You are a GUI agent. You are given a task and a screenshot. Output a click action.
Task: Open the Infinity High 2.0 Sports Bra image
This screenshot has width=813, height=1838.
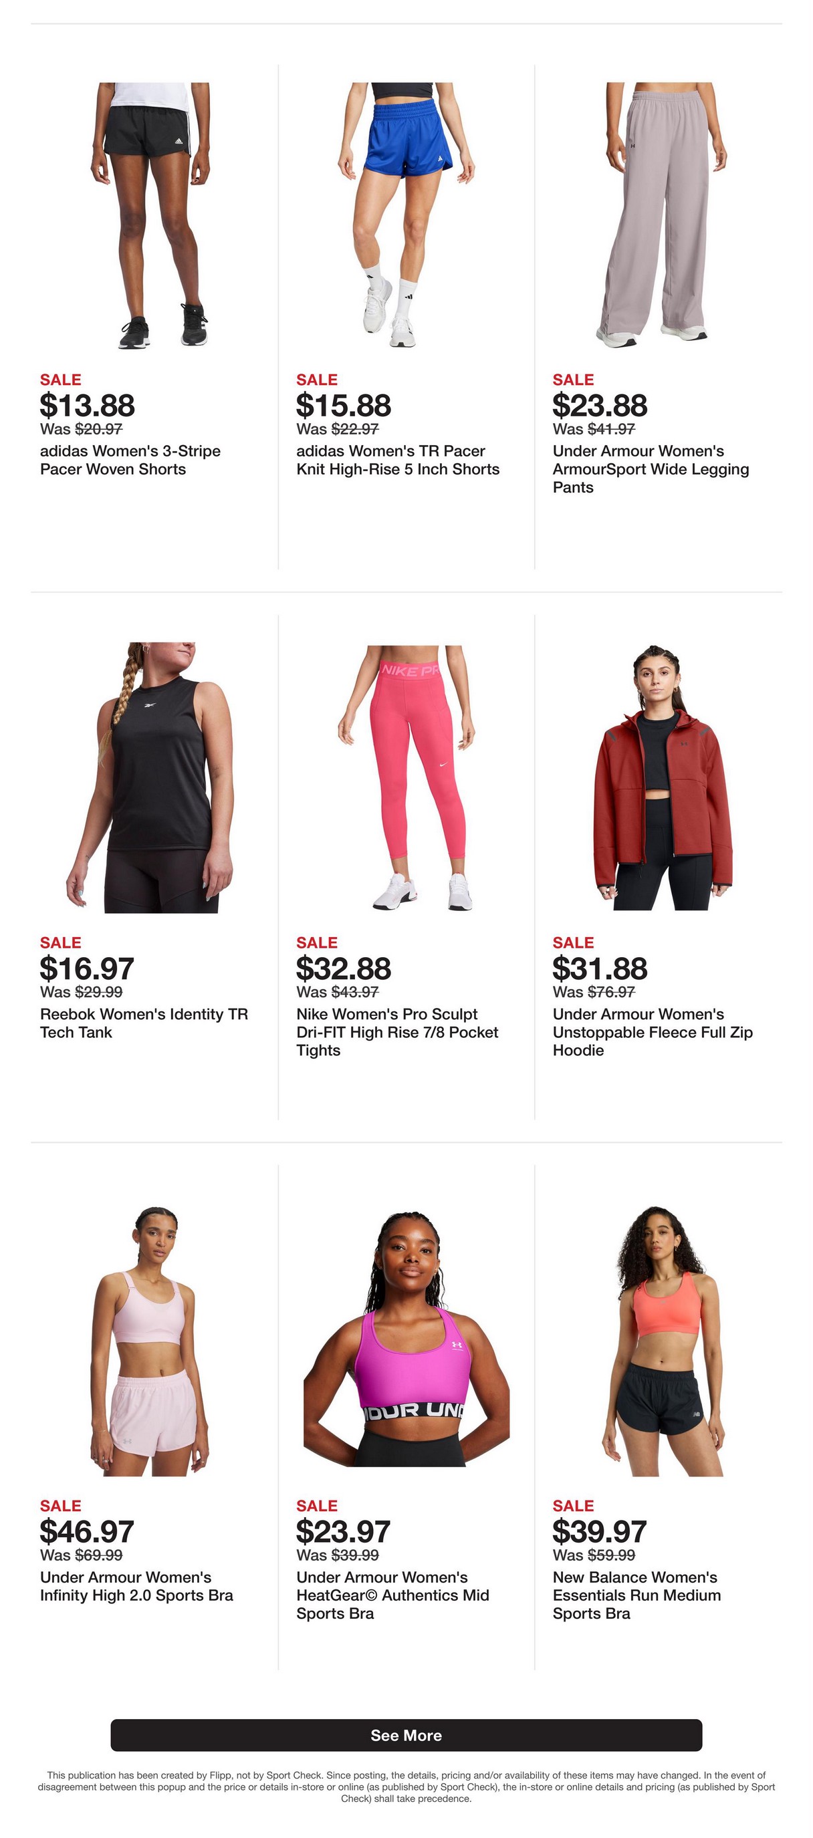[150, 1341]
